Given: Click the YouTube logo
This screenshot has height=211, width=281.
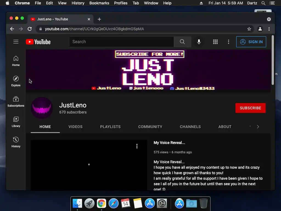Looking at the screenshot, I should click(38, 42).
